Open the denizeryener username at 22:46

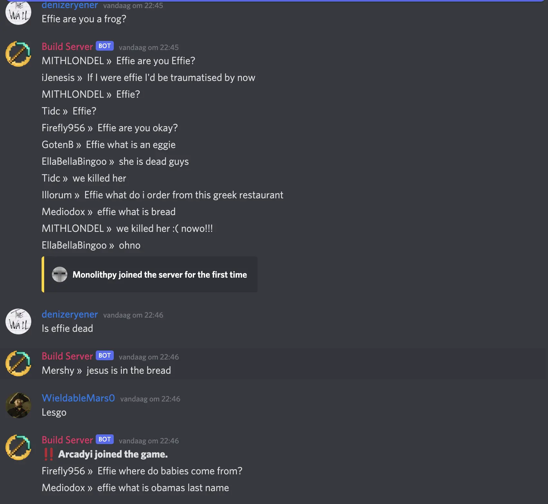[x=70, y=314]
